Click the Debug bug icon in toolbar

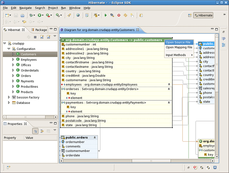click(x=31, y=15)
